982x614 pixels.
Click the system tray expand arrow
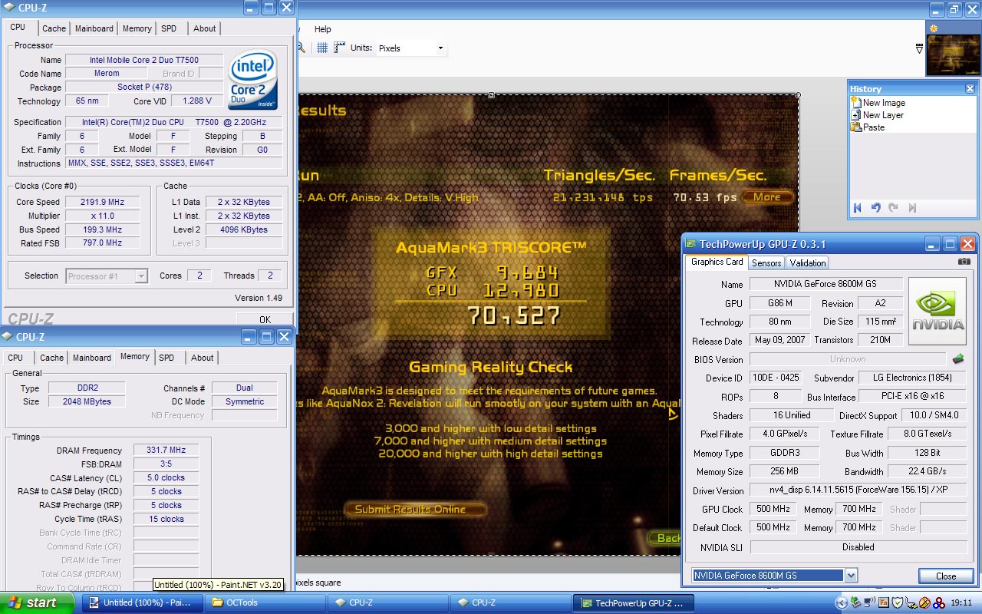[x=842, y=602]
